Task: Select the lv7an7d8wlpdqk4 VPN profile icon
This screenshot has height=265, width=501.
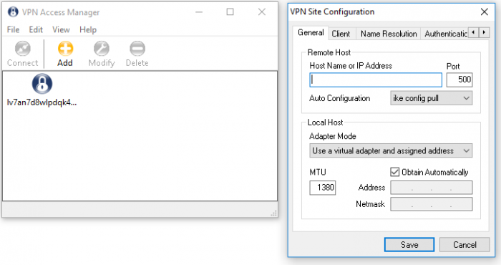Action: coord(42,83)
